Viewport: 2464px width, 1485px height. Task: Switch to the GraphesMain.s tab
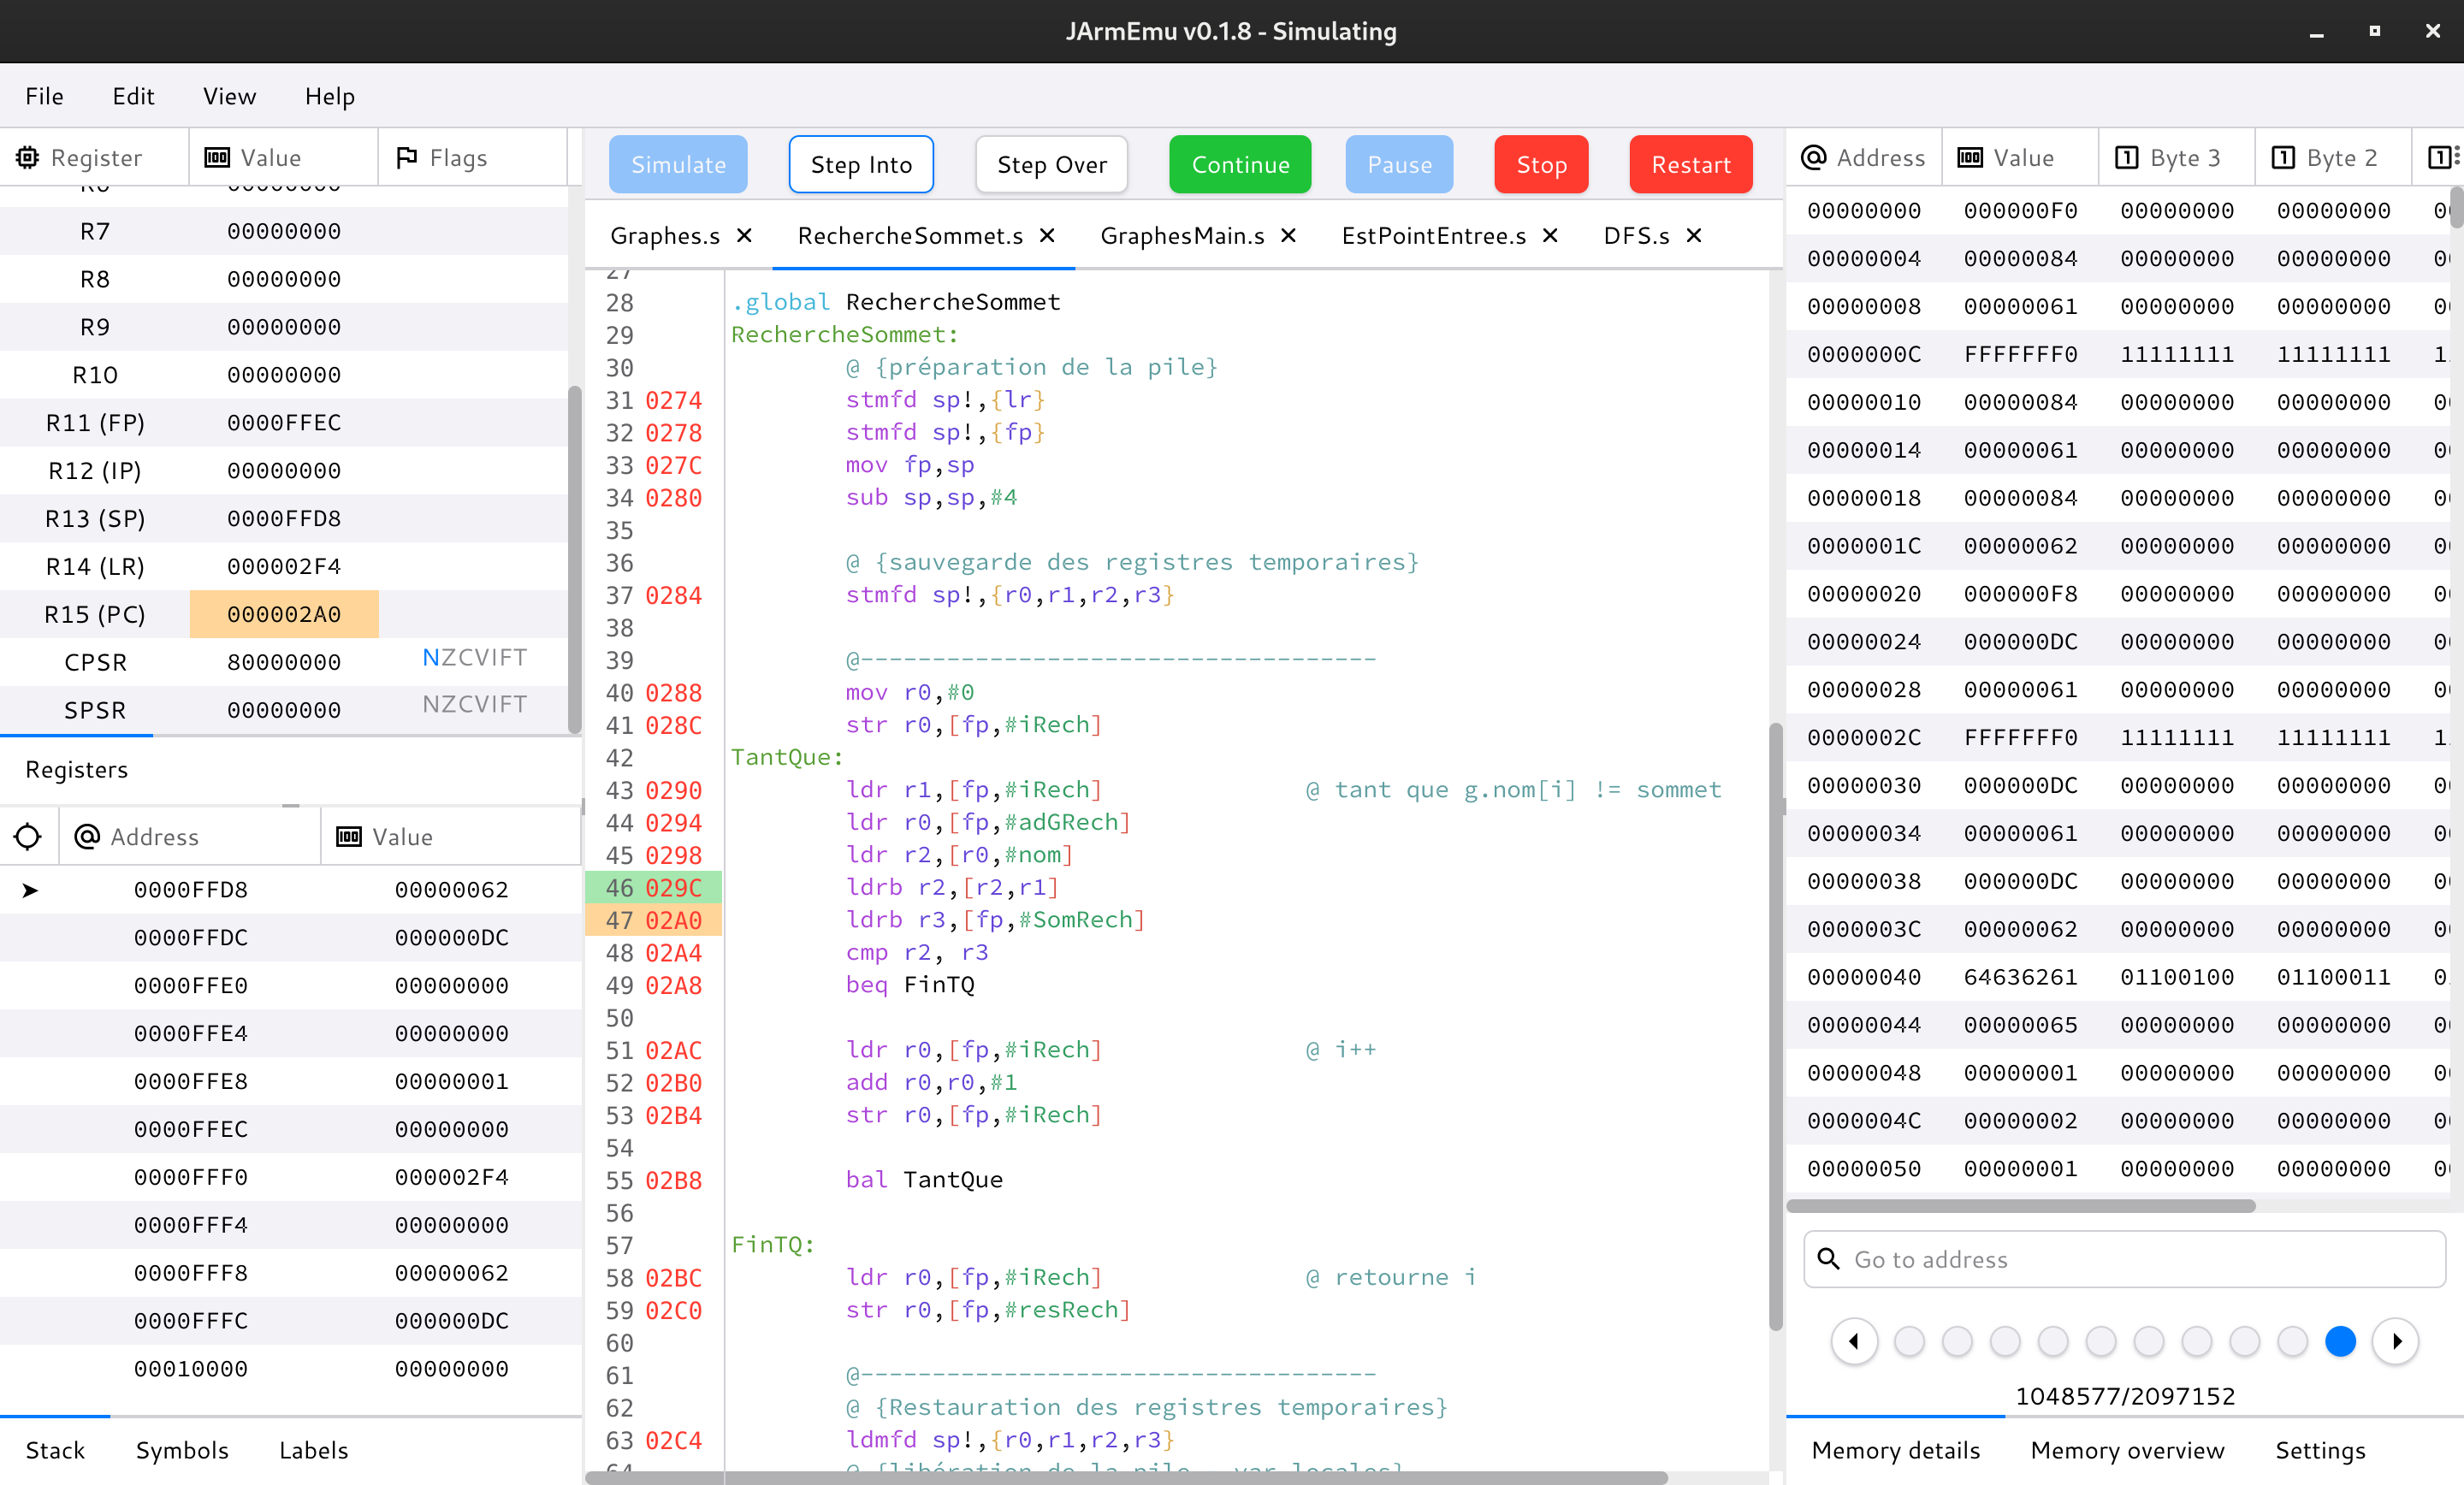(x=1182, y=236)
